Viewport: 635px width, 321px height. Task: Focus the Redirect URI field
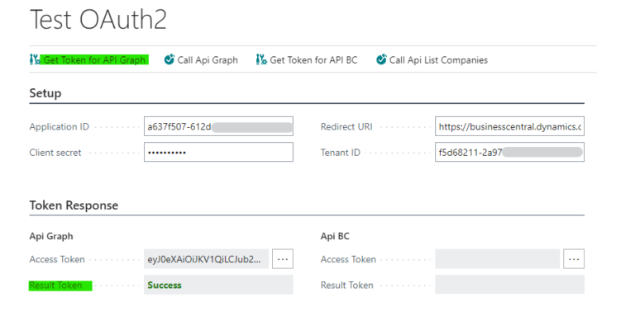pos(509,126)
